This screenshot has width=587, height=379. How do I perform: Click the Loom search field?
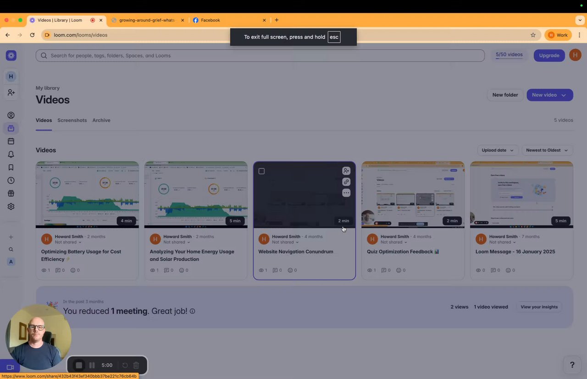tap(260, 55)
